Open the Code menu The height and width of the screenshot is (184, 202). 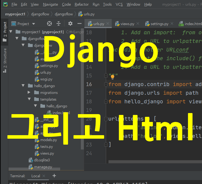[66, 4]
